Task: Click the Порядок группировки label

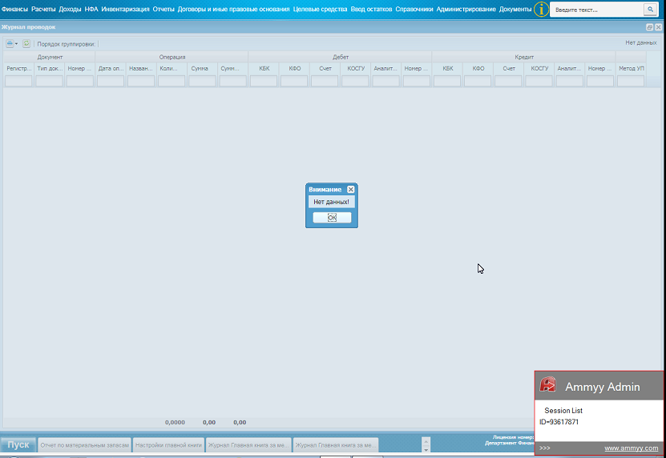Action: point(66,44)
